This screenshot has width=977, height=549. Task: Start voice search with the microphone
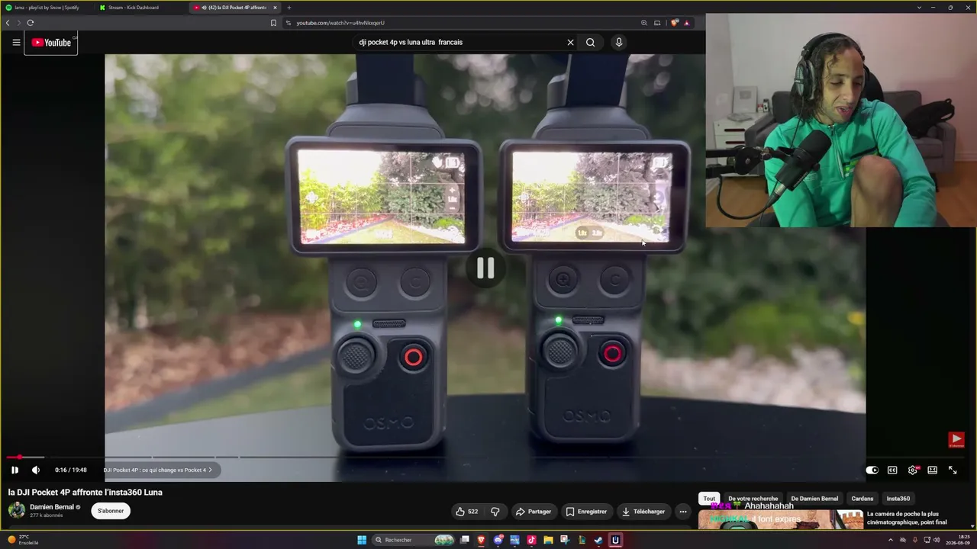(x=619, y=43)
